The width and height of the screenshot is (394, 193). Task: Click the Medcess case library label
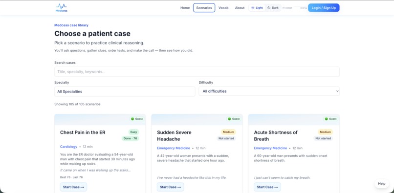tap(71, 25)
